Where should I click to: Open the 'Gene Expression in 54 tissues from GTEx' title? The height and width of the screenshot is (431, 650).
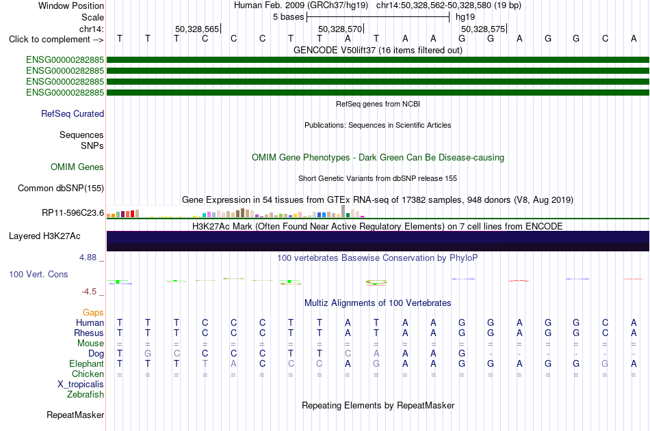[378, 200]
